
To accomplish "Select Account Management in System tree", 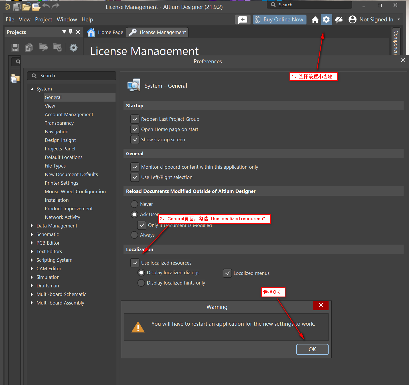I will (x=69, y=114).
